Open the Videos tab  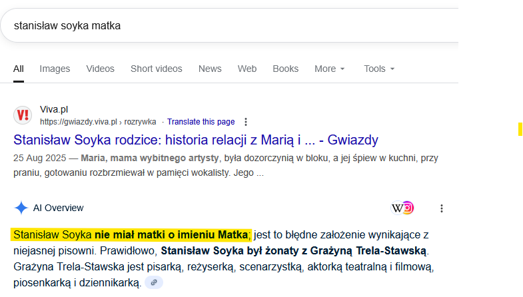(101, 69)
